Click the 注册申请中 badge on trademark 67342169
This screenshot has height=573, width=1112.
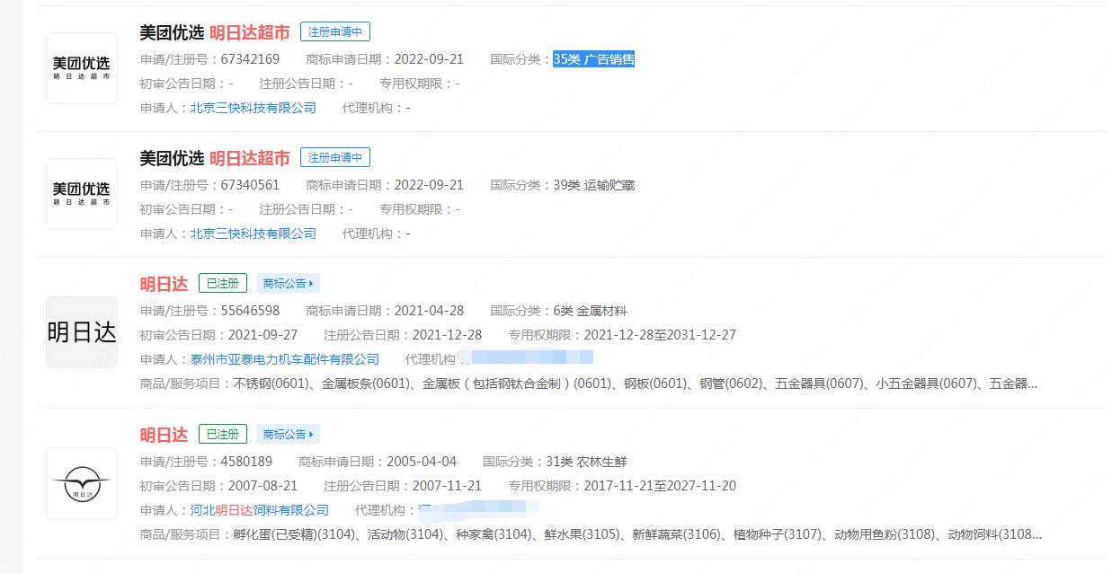click(x=334, y=32)
